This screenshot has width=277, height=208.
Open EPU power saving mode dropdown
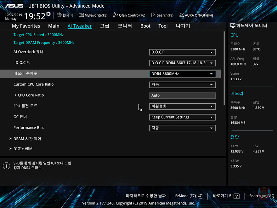point(183,106)
